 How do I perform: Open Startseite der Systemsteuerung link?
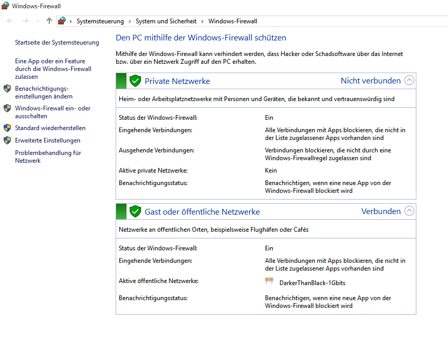[x=57, y=43]
